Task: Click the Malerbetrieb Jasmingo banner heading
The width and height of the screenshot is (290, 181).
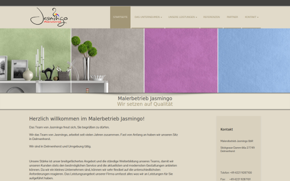Action: coord(145,98)
